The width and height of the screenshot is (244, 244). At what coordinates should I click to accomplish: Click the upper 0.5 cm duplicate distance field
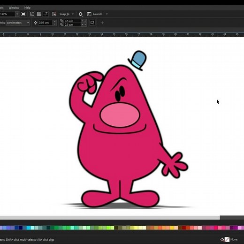72,21
